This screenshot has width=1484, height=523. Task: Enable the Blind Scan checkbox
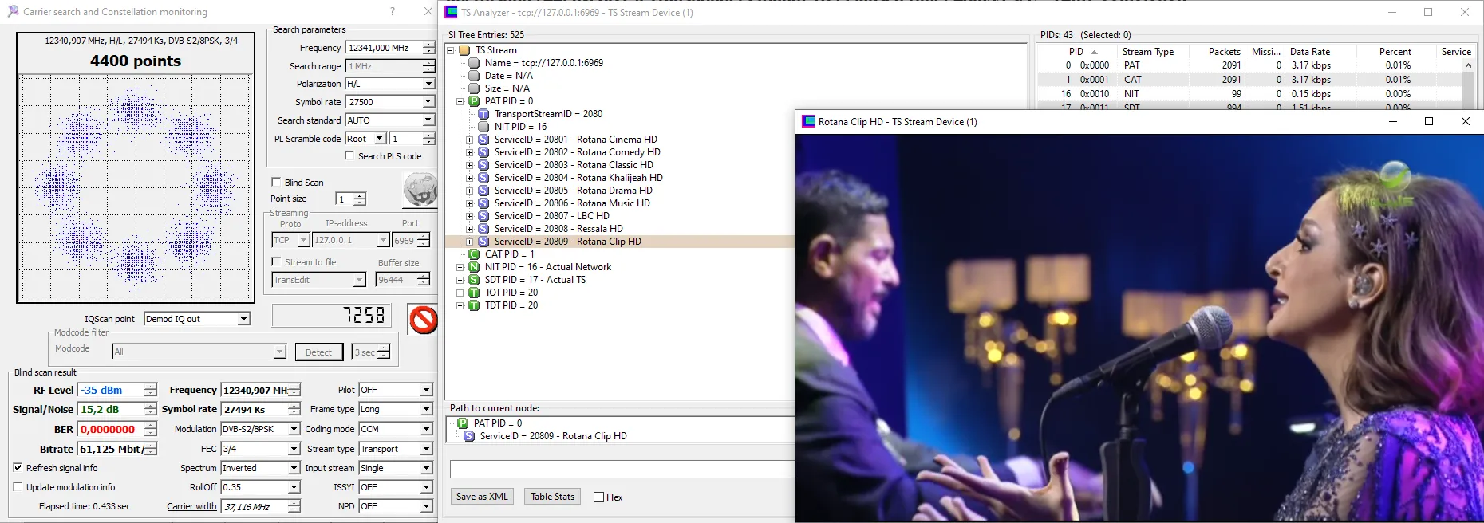pyautogui.click(x=276, y=182)
